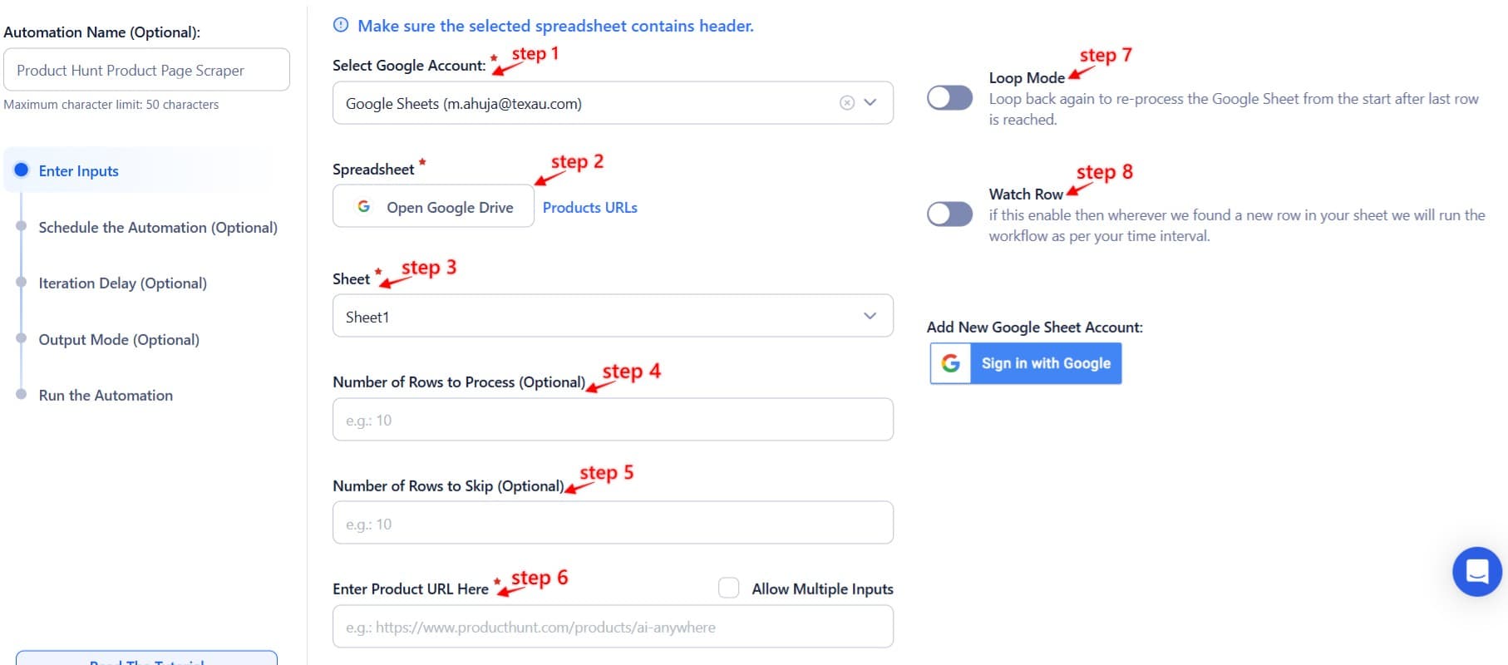Image resolution: width=1508 pixels, height=665 pixels.
Task: Click the Google logo in Open Google Drive
Action: tap(363, 206)
